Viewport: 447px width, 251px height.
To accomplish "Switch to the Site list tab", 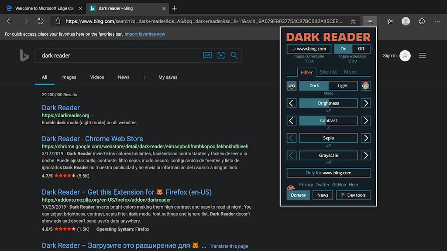I will pyautogui.click(x=328, y=72).
